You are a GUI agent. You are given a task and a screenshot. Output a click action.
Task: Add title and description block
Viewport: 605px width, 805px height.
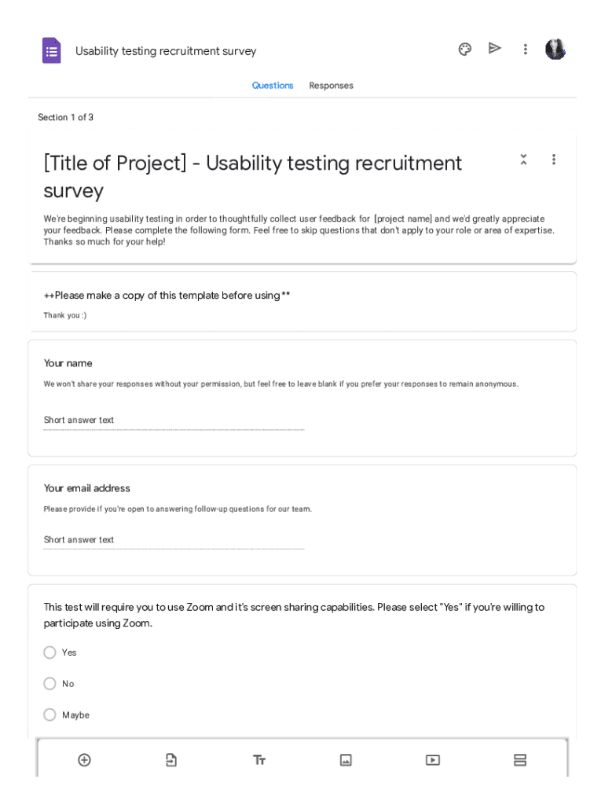point(259,760)
